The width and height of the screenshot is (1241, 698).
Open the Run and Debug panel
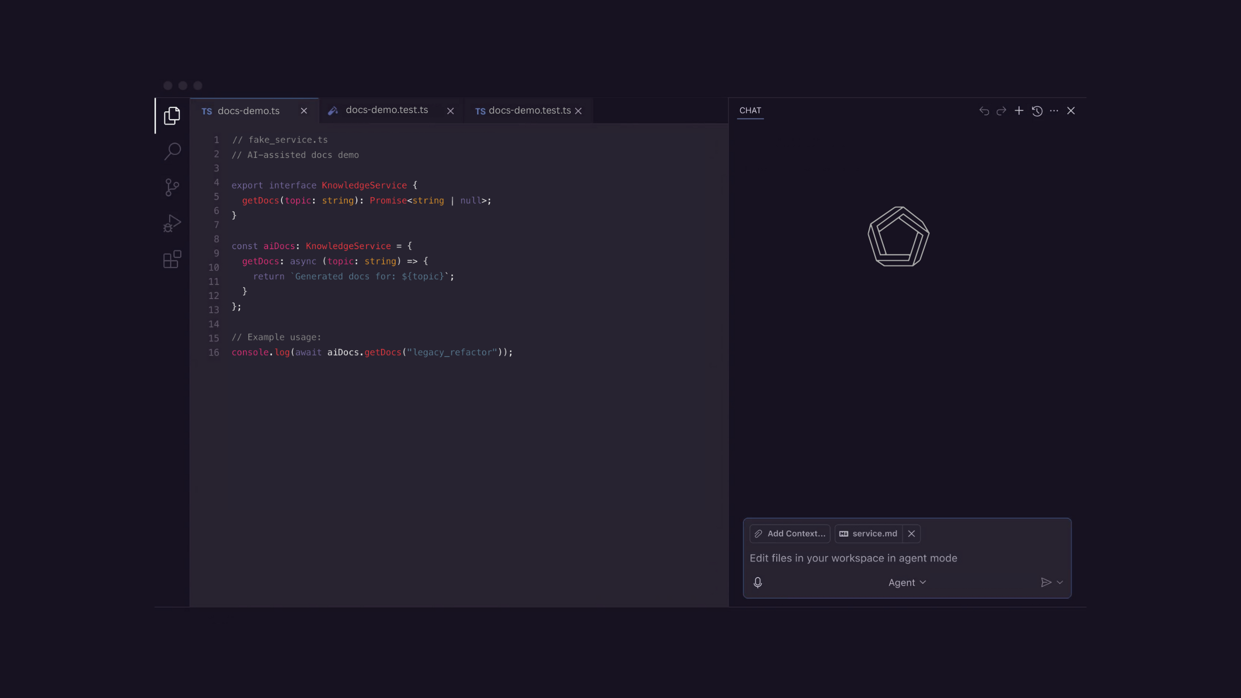coord(172,223)
